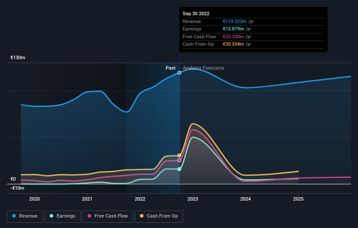Click the €15.879m earnings value

(x=233, y=29)
